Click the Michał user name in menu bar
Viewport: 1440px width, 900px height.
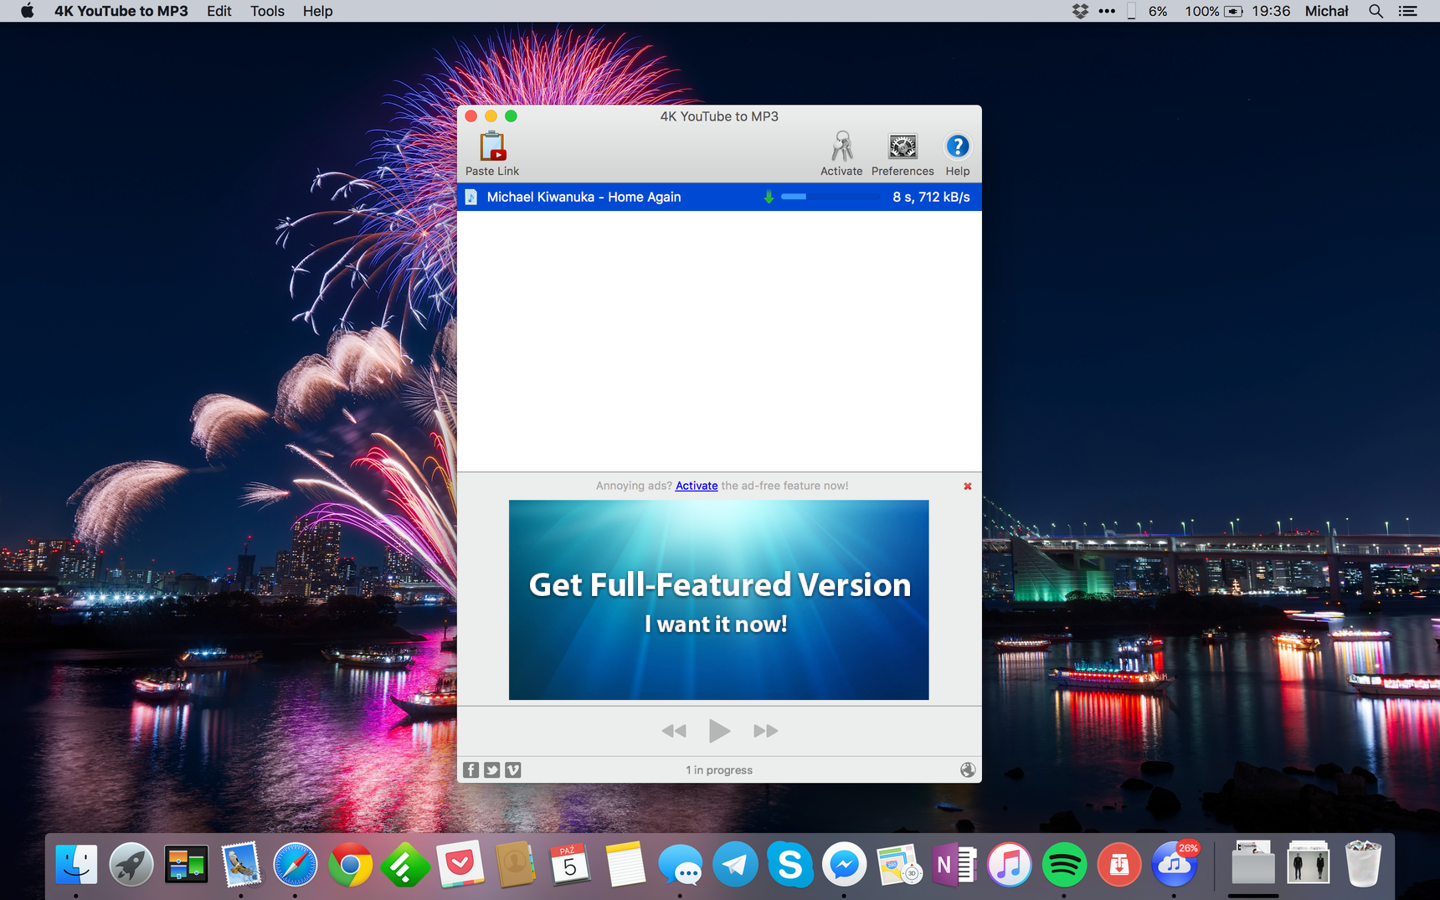(x=1327, y=11)
